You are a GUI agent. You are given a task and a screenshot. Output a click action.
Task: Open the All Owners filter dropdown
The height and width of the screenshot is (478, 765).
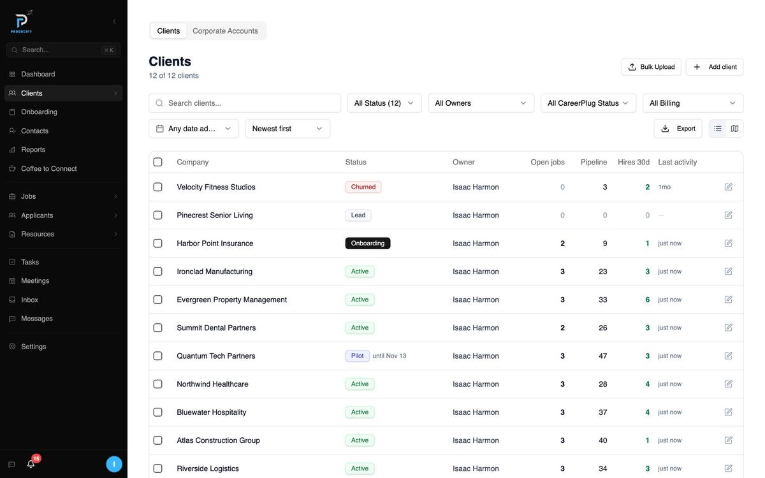[481, 103]
